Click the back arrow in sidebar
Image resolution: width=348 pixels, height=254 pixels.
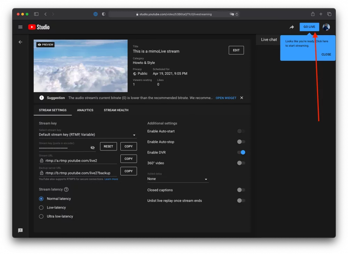pos(21,42)
